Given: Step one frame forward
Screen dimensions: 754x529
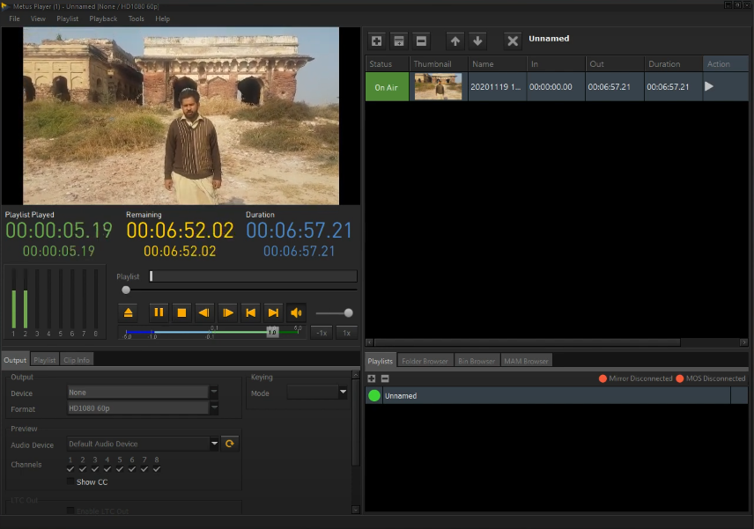Looking at the screenshot, I should (x=227, y=312).
